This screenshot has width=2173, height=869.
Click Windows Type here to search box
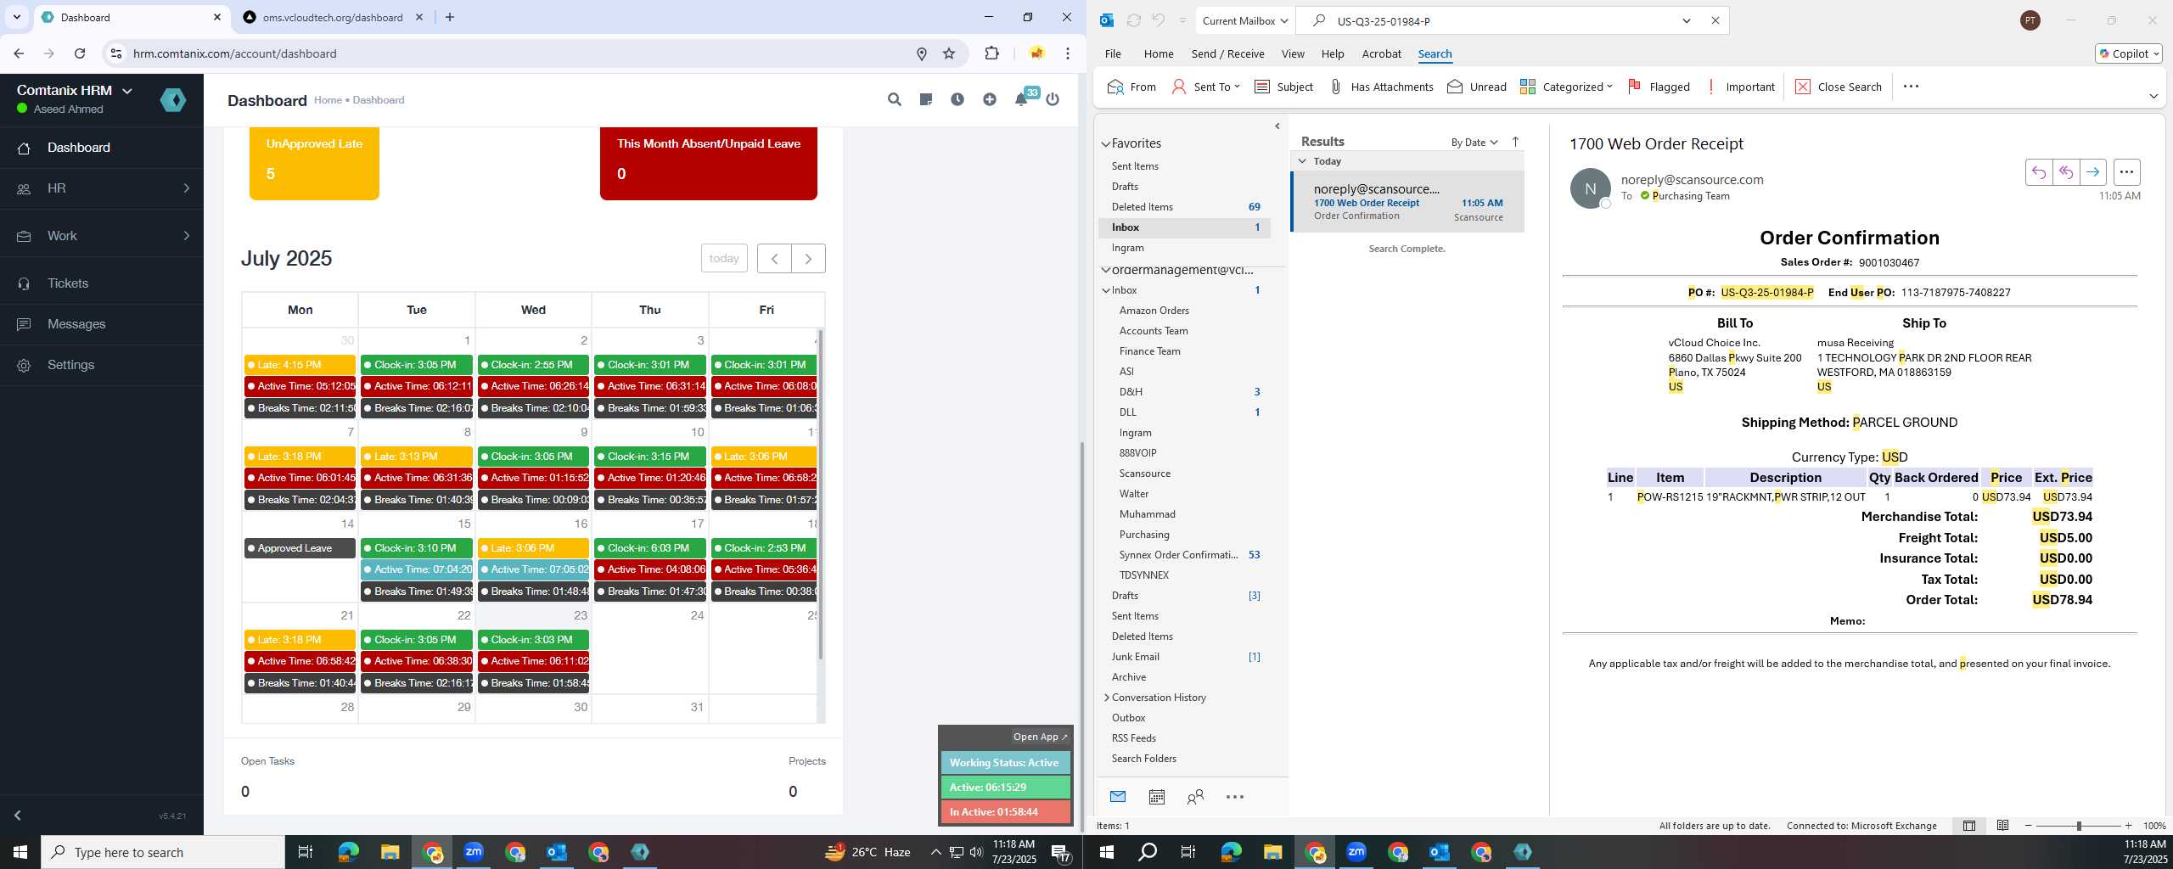click(163, 852)
